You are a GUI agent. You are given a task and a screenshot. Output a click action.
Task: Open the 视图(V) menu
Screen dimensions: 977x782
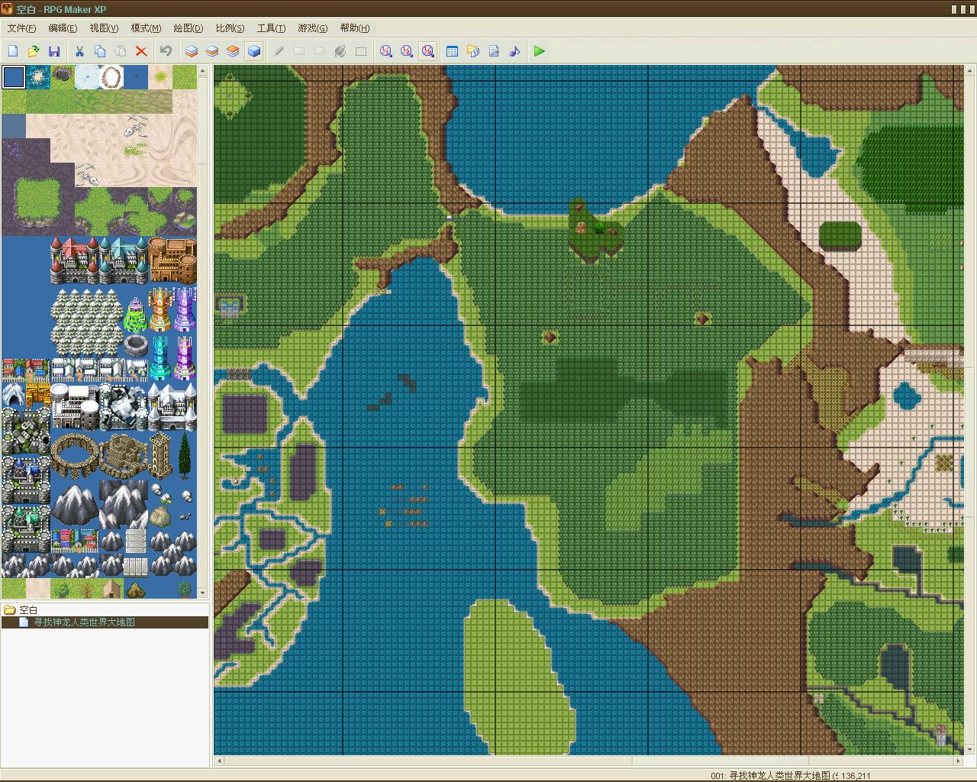(104, 28)
